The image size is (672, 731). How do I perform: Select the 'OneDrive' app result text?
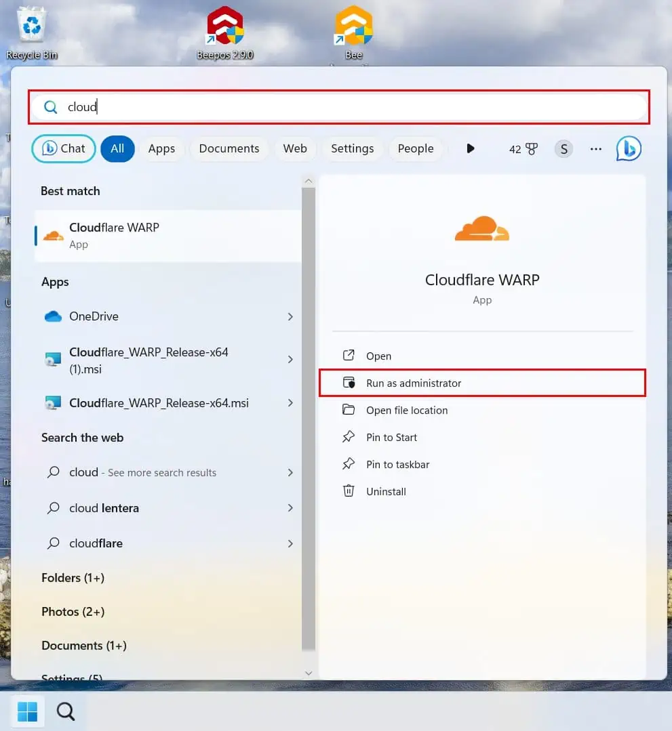94,316
